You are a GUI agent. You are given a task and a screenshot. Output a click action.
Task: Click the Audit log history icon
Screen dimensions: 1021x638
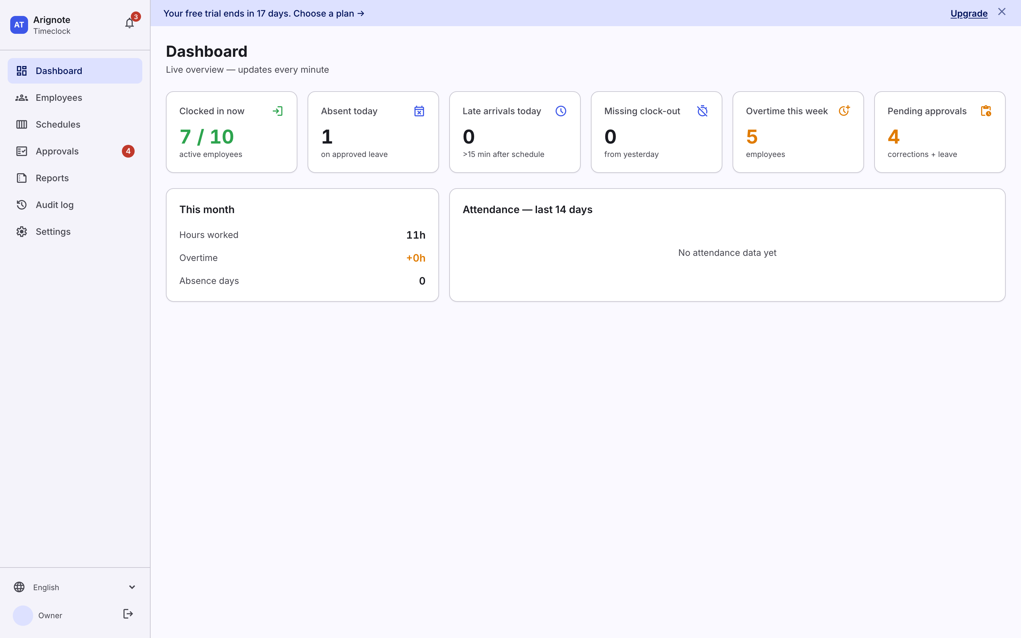coord(21,205)
